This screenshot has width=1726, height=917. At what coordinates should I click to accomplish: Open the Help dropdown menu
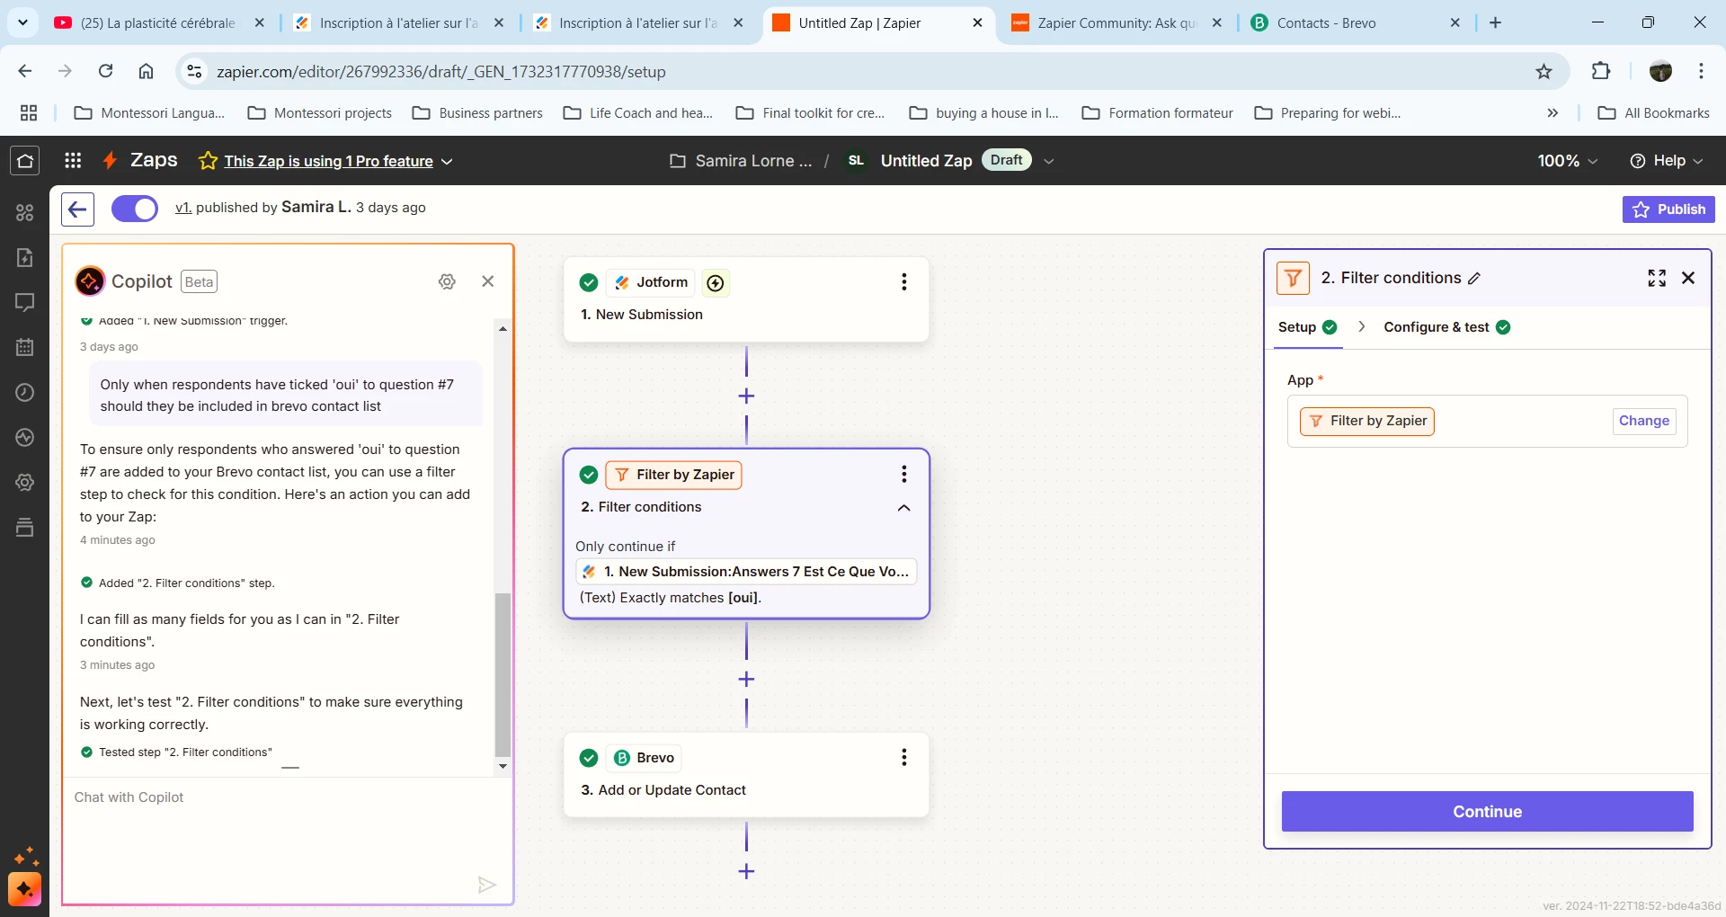1667,161
